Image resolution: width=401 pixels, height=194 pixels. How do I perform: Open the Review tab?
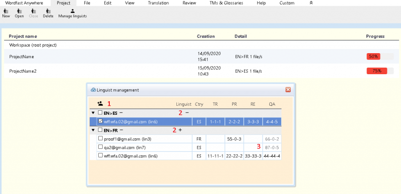189,3
